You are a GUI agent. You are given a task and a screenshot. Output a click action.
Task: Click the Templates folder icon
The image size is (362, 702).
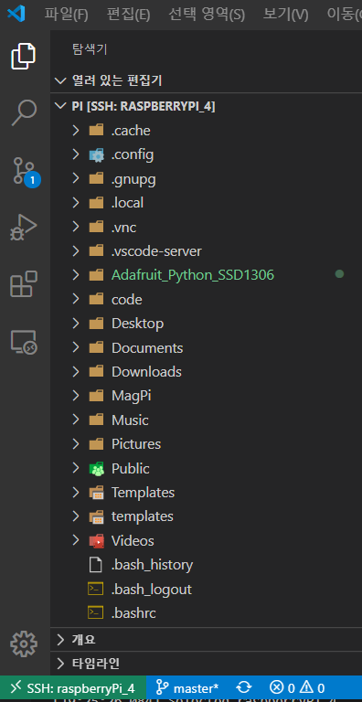[96, 493]
